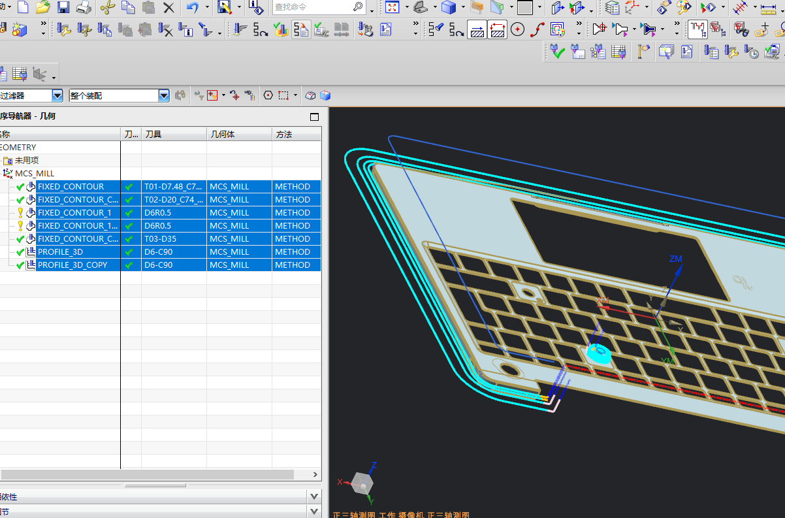The width and height of the screenshot is (785, 518).
Task: Open the dropdown arrow next to Undo
Action: (207, 8)
